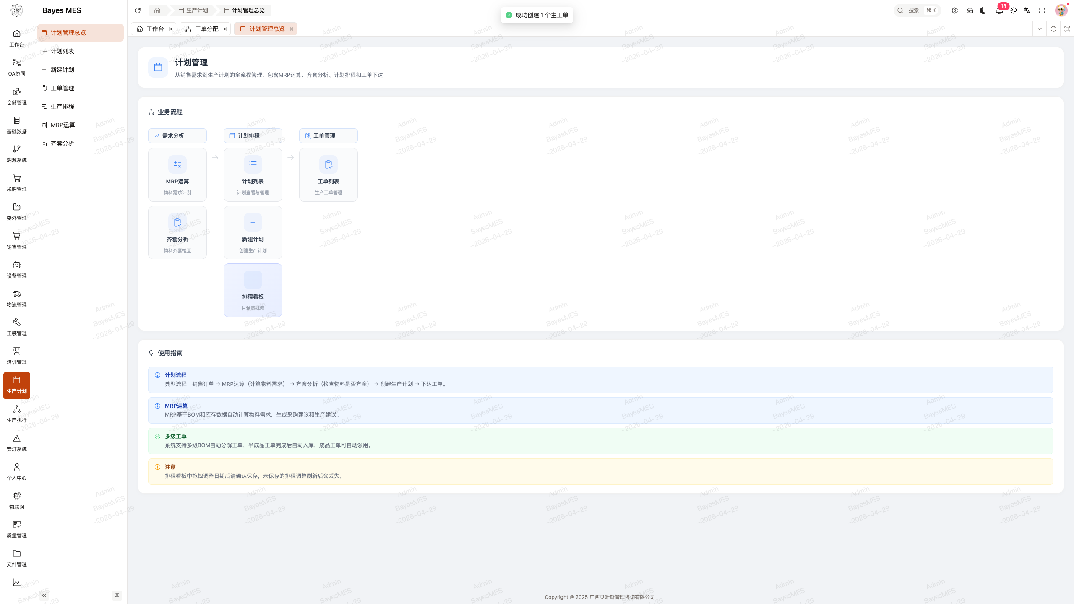Open 文件管理 module
Screen dimensions: 1074x604
point(17,558)
